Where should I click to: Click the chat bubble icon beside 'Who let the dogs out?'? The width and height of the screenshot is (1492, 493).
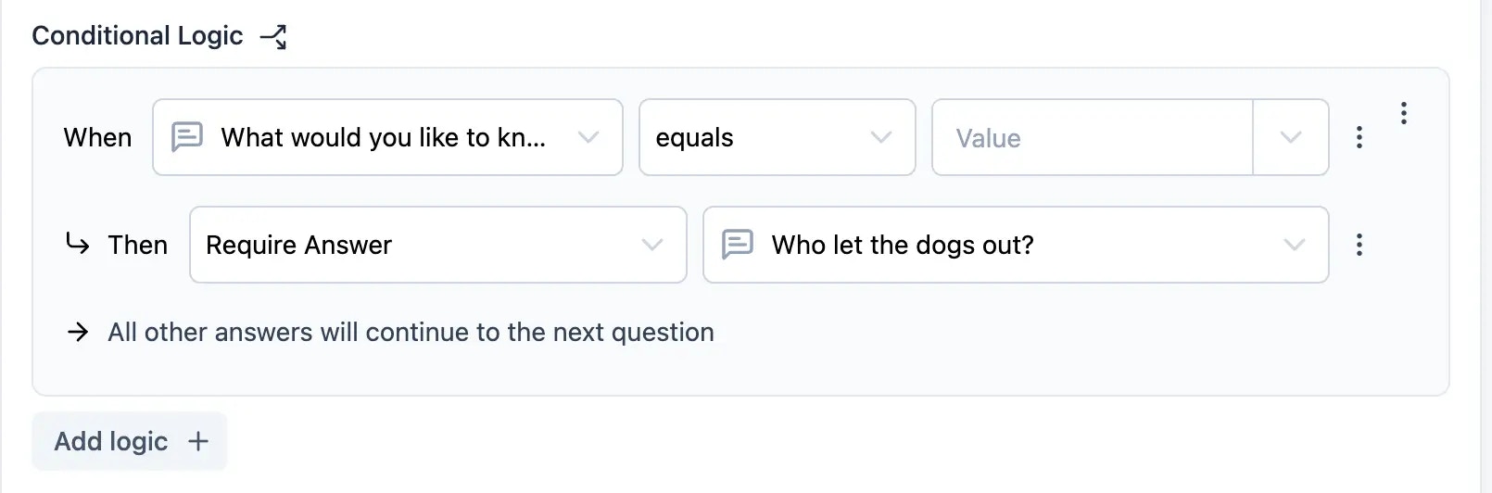pyautogui.click(x=738, y=245)
